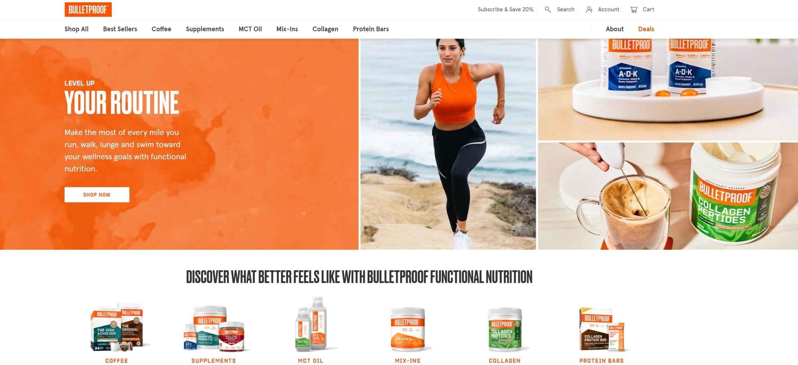798x365 pixels.
Task: Click the Subscribe & Save 20% link
Action: (x=505, y=10)
